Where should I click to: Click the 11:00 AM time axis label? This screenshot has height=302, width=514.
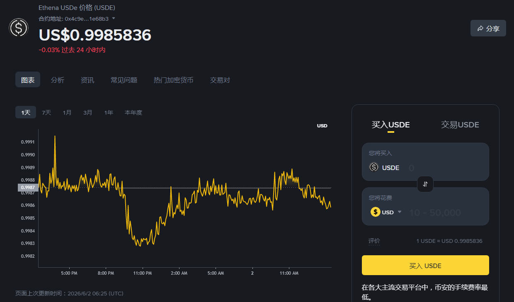289,273
